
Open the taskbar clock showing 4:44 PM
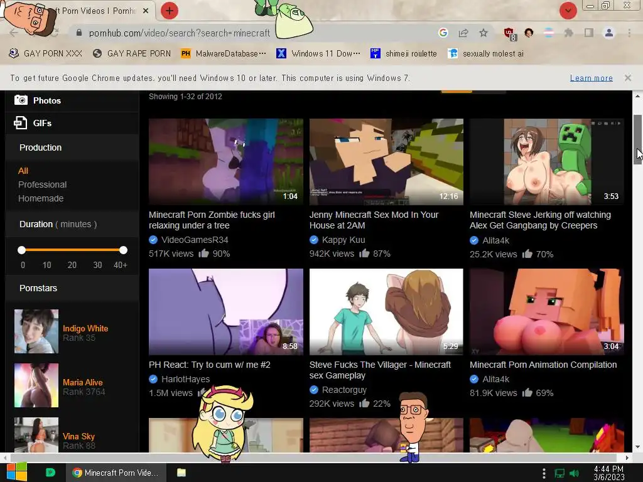pos(609,473)
